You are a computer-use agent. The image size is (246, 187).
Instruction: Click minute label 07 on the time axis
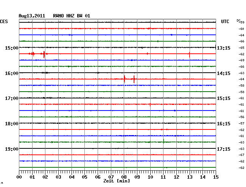click(x=111, y=177)
